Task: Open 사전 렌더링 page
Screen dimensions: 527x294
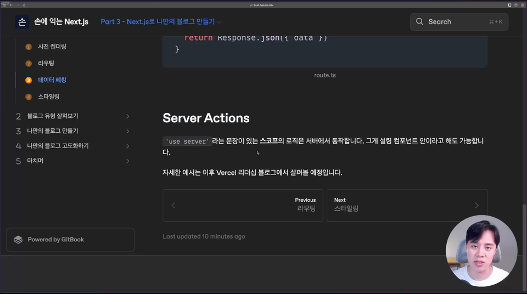Action: coord(52,47)
